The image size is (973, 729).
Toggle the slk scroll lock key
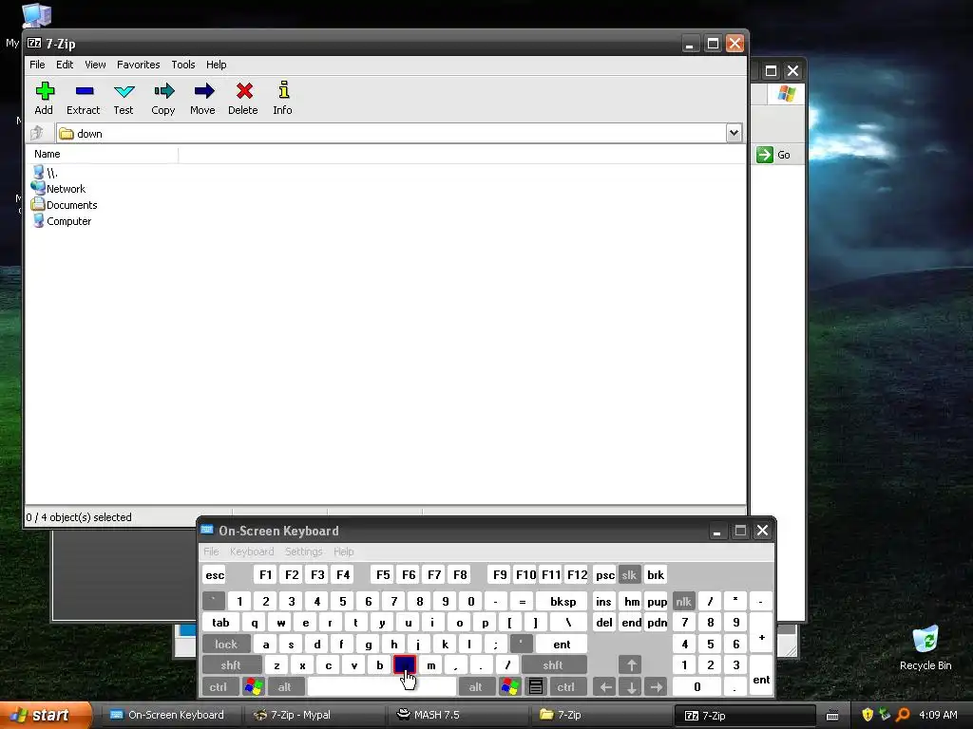(629, 574)
